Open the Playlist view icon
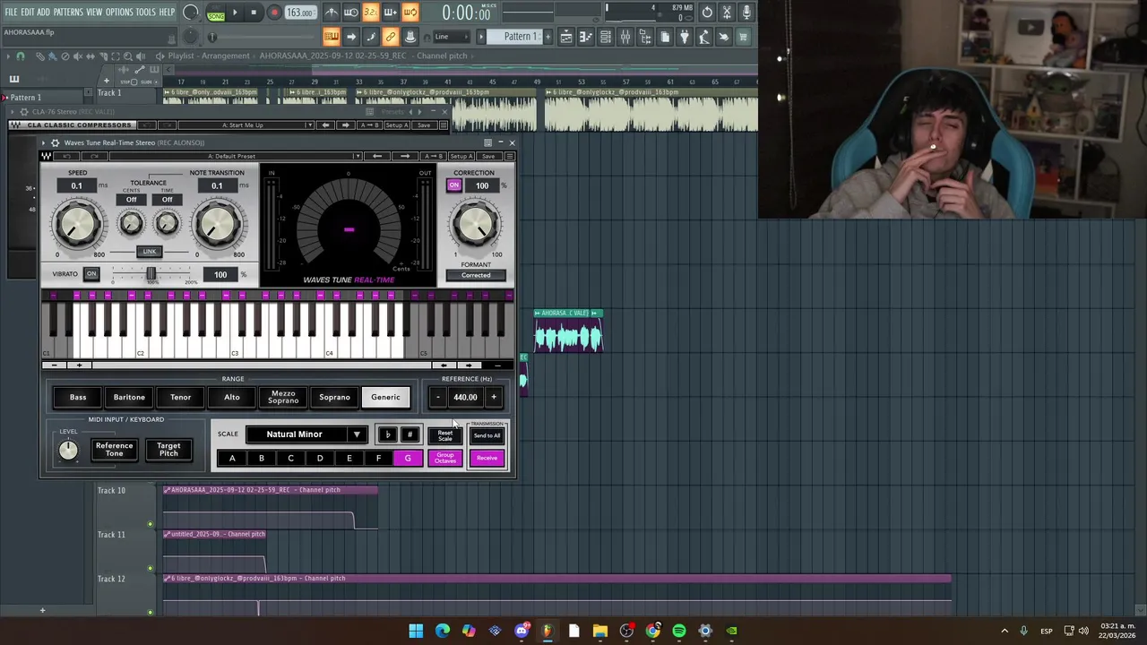Screen dimensions: 1147x645 tap(566, 37)
